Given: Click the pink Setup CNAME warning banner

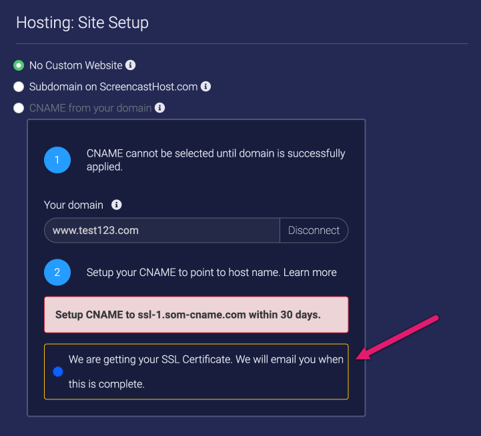Looking at the screenshot, I should coord(196,315).
